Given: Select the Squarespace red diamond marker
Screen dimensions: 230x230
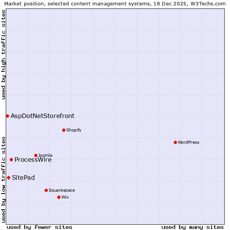Looking at the screenshot, I should 46,190.
